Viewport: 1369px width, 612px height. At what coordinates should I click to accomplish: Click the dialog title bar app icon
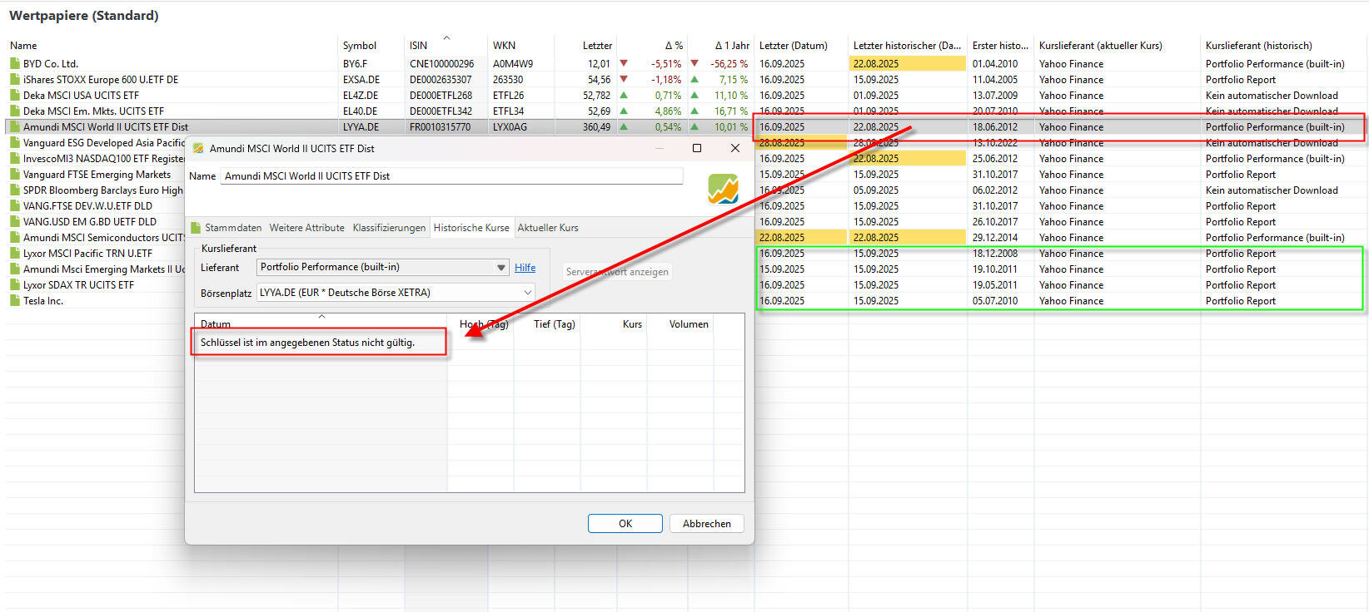click(x=198, y=149)
